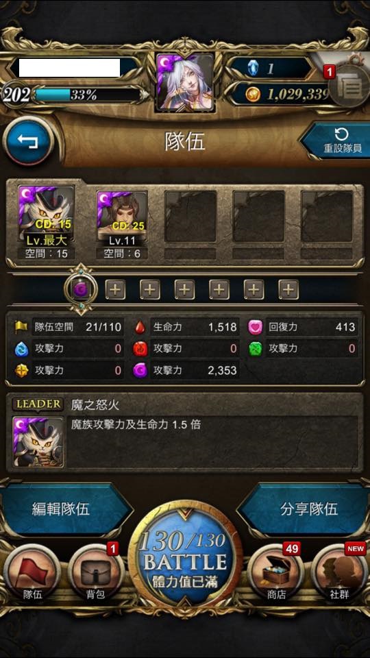This screenshot has width=370, height=658.
Task: Open the notification icon with badge 1
Action: [x=346, y=86]
